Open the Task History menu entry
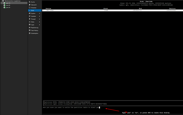The width and height of the screenshot is (183, 115). click(x=35, y=31)
